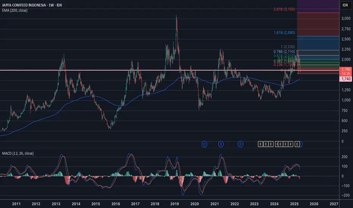The image size is (353, 208).
Task: Select the MACD (12, 26, close) legend
Action: pyautogui.click(x=18, y=154)
